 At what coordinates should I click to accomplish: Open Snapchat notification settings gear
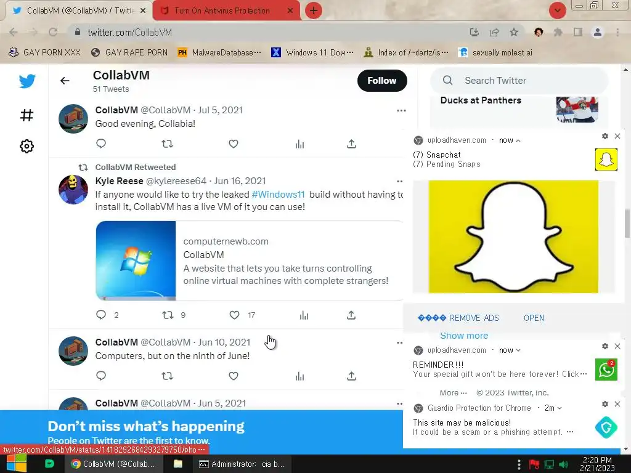[x=605, y=136]
